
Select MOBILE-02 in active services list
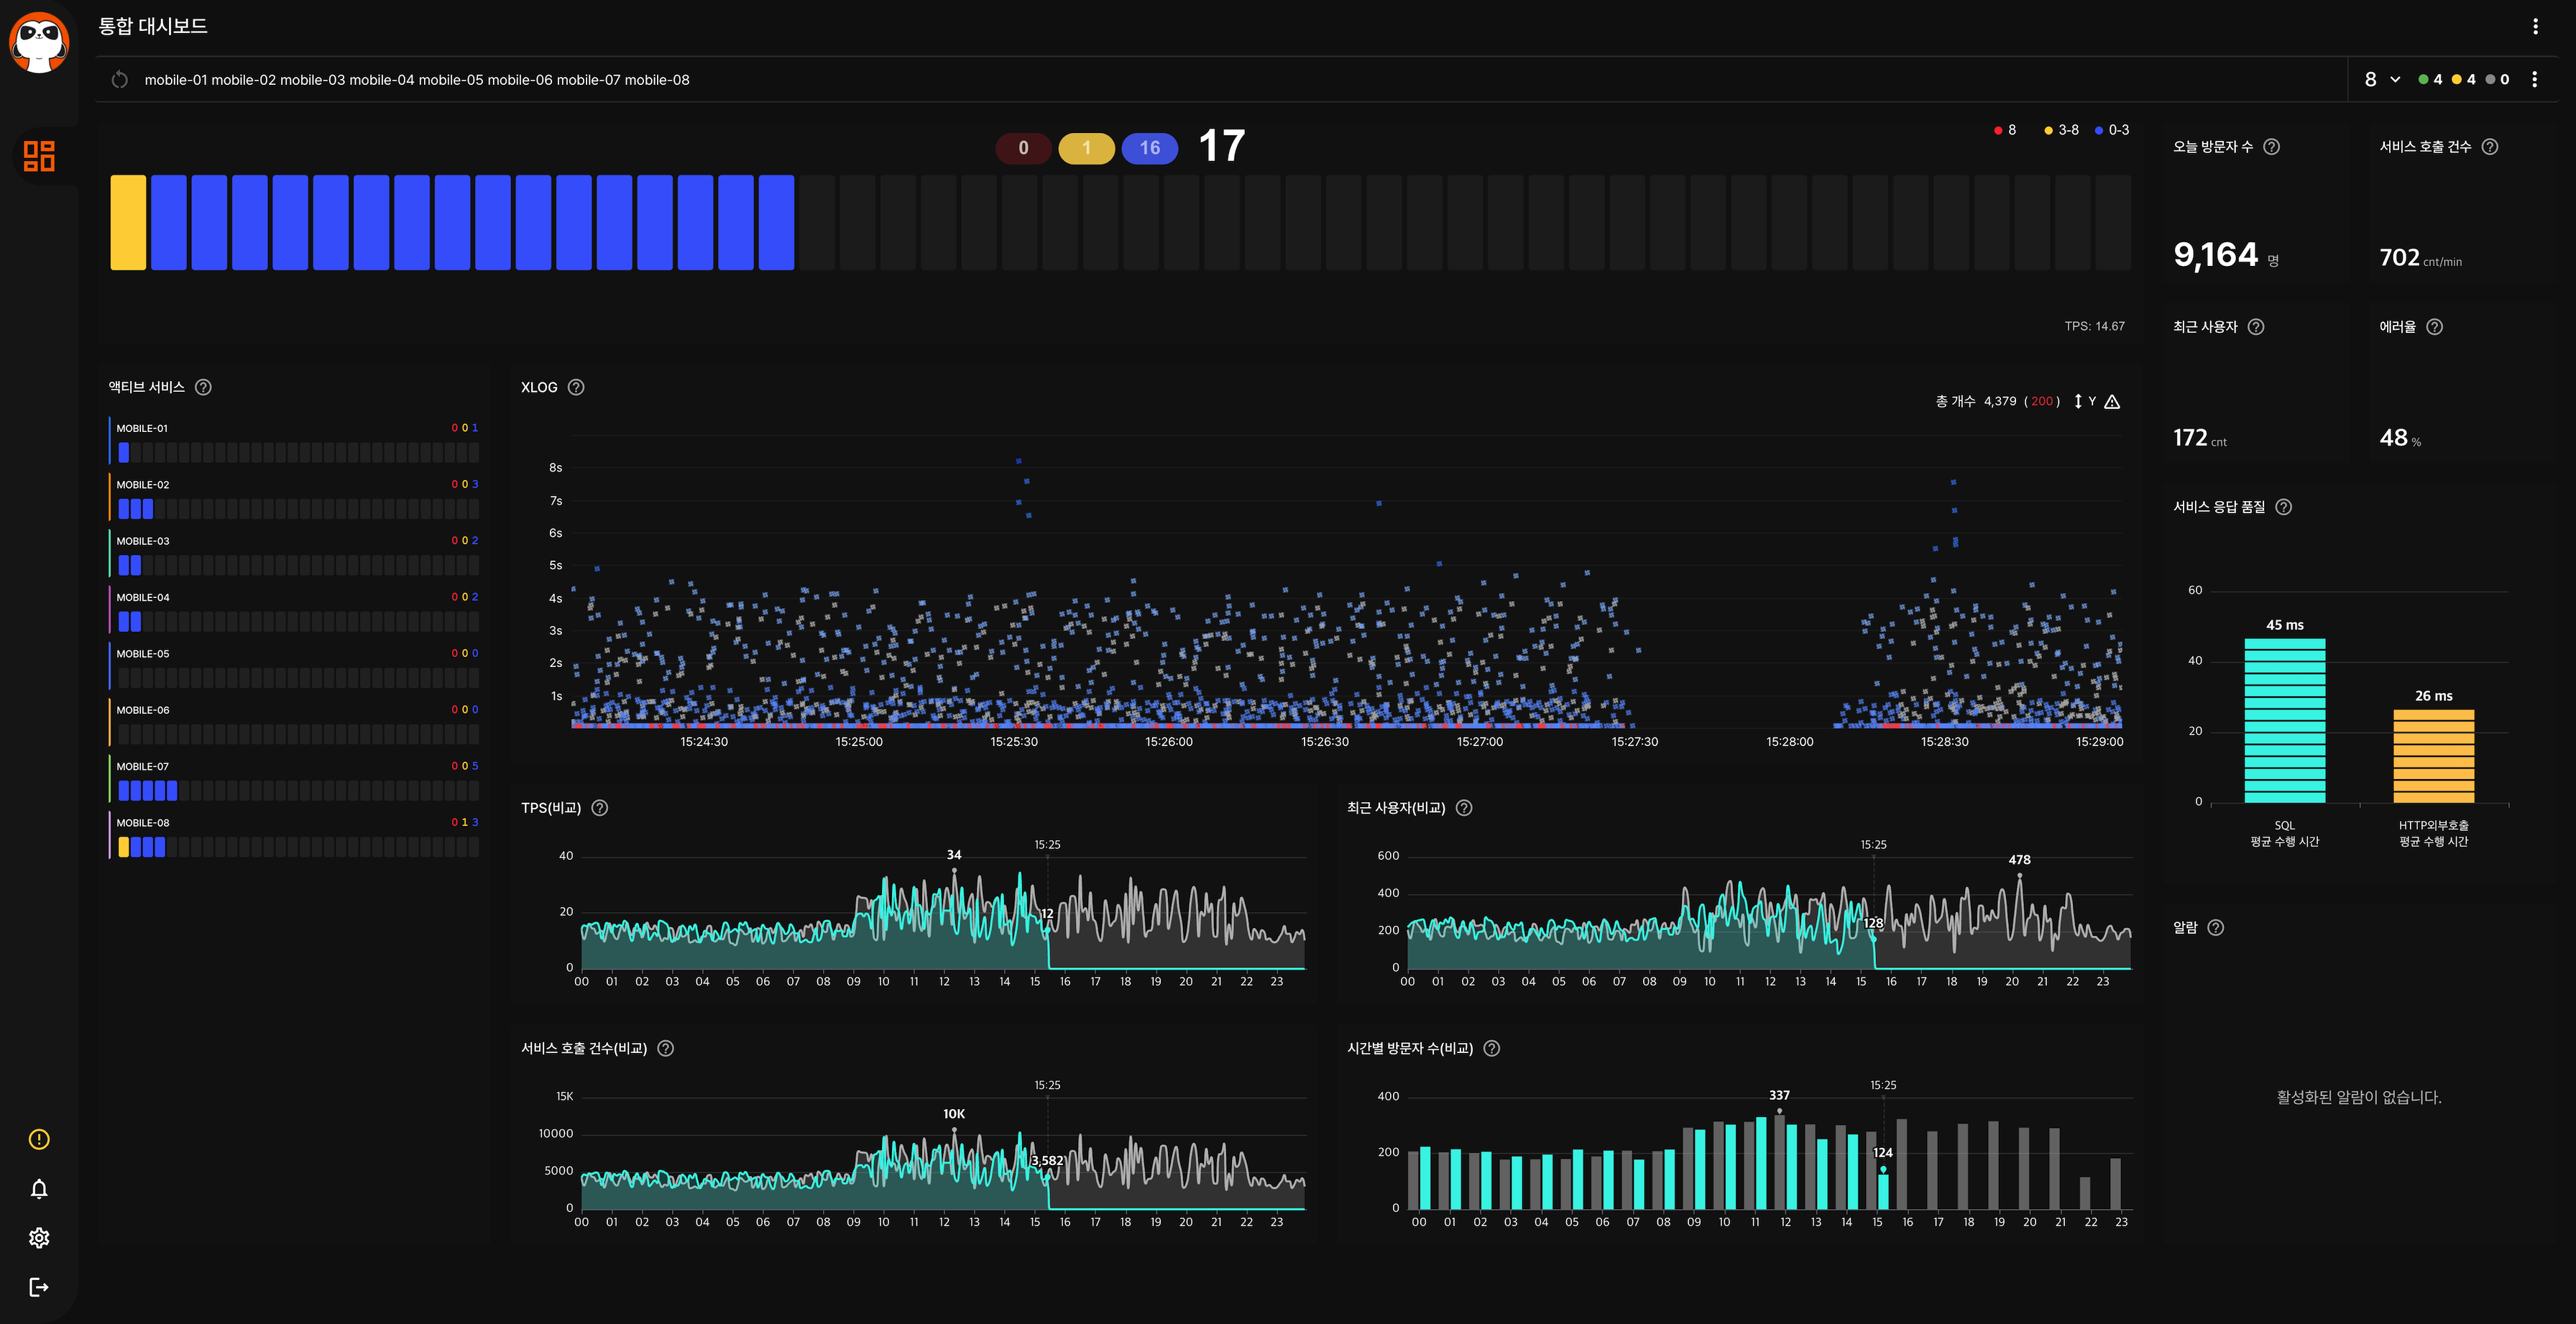coord(143,485)
